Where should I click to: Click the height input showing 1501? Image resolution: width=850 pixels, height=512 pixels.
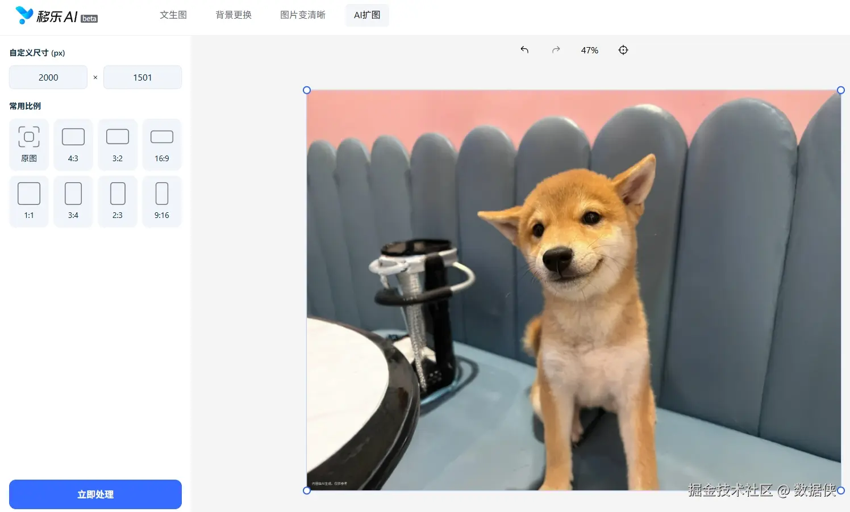142,77
